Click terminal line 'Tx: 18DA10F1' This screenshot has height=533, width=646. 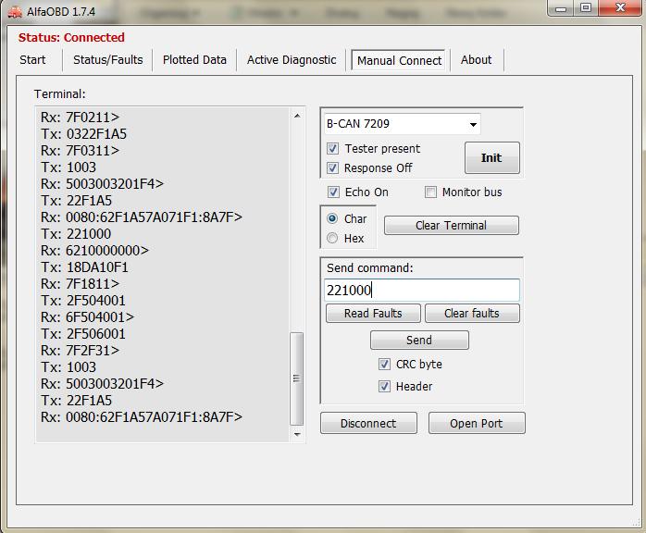(x=84, y=267)
